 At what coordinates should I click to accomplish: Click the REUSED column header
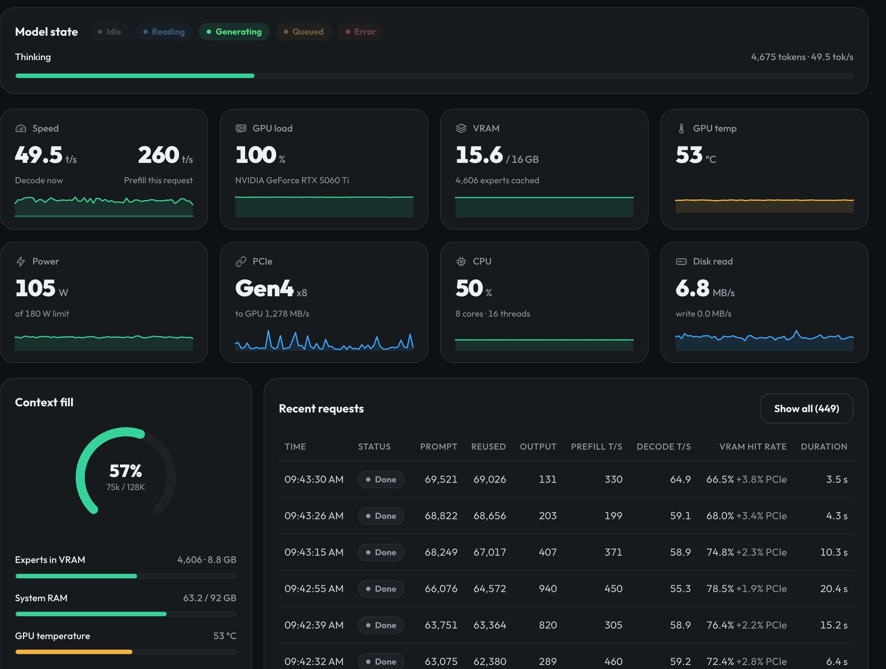(488, 446)
